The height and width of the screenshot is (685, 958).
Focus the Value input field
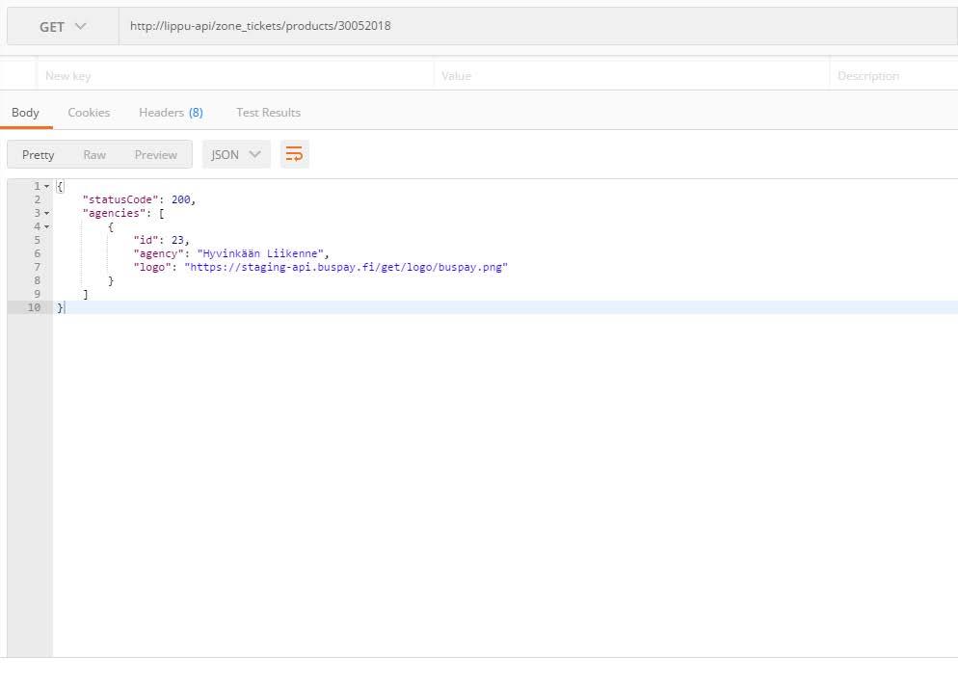click(631, 76)
